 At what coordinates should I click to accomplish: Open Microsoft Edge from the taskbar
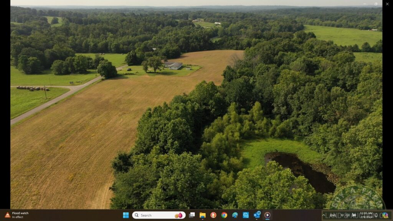pyautogui.click(x=235, y=215)
